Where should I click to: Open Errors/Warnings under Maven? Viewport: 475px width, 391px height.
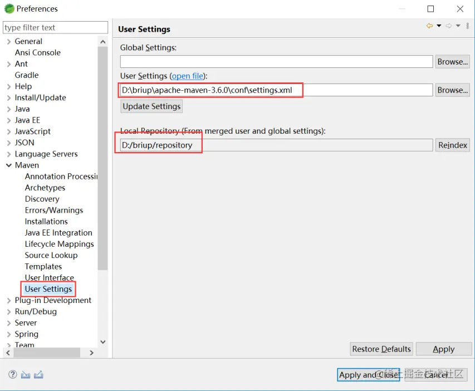54,210
